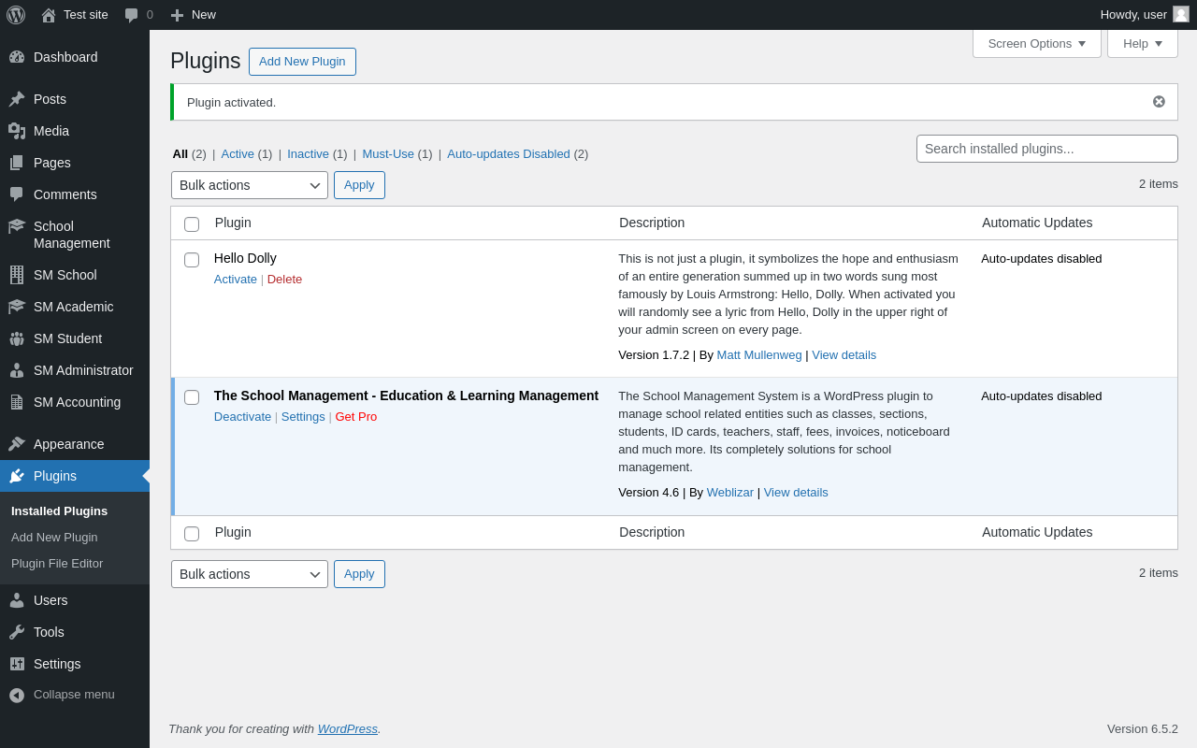The width and height of the screenshot is (1197, 748).
Task: Click the Dashboard gauge icon
Action: (17, 57)
